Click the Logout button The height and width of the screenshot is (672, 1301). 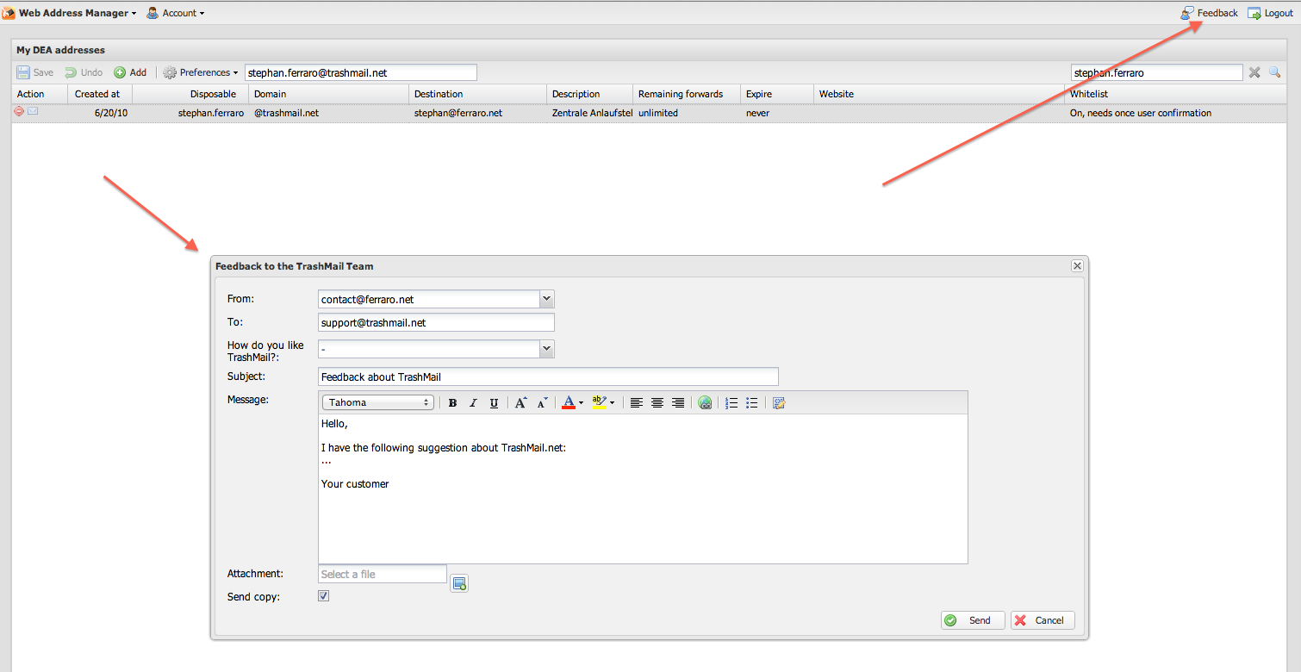coord(1271,13)
